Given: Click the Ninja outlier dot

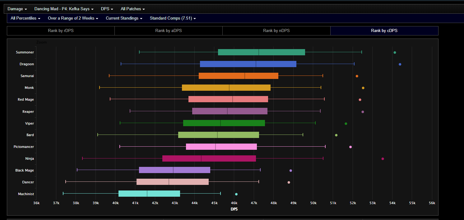Looking at the screenshot, I should (x=383, y=159).
